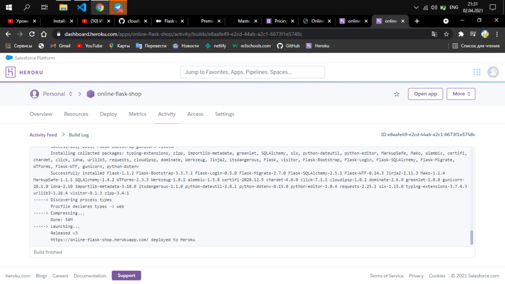
Task: Open the Cookies footer link
Action: [x=437, y=276]
